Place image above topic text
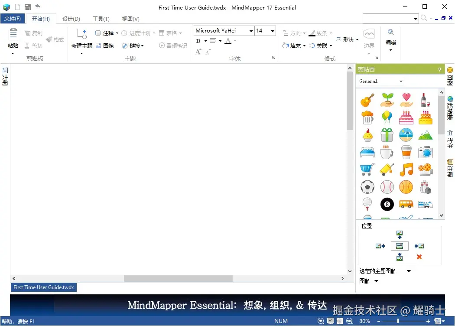455x326 pixels. pos(400,235)
